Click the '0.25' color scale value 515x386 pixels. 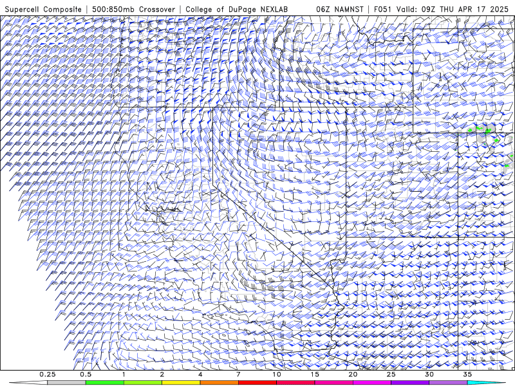[47, 374]
